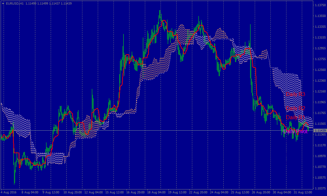Select the Daily R3 label
The height and width of the screenshot is (196, 327).
tap(295, 94)
